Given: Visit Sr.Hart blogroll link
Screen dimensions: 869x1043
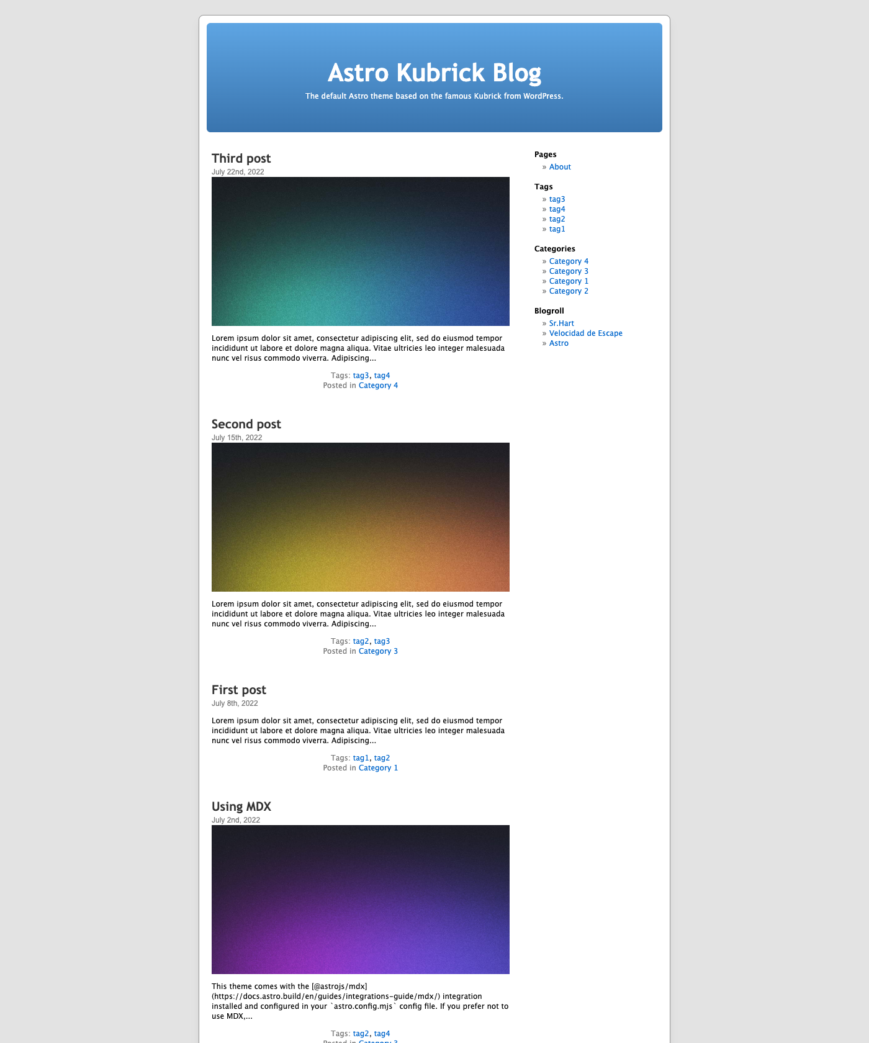Looking at the screenshot, I should [x=561, y=323].
